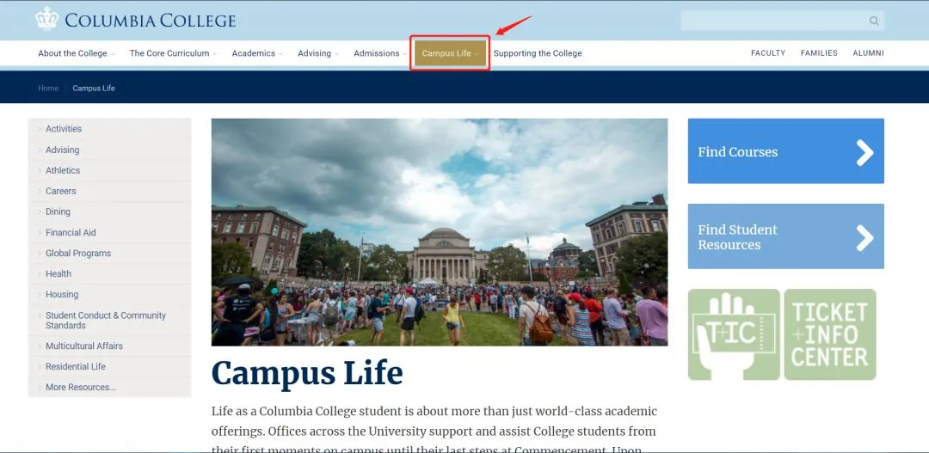
Task: Click the ALUMNI link
Action: 868,53
